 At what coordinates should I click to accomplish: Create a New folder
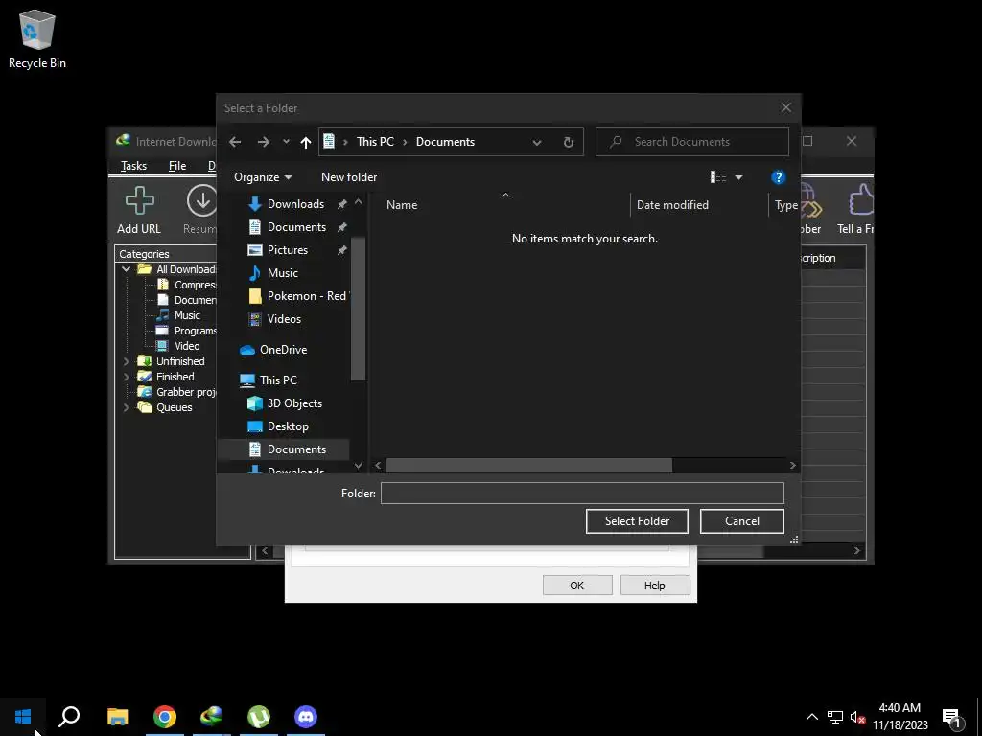click(349, 177)
